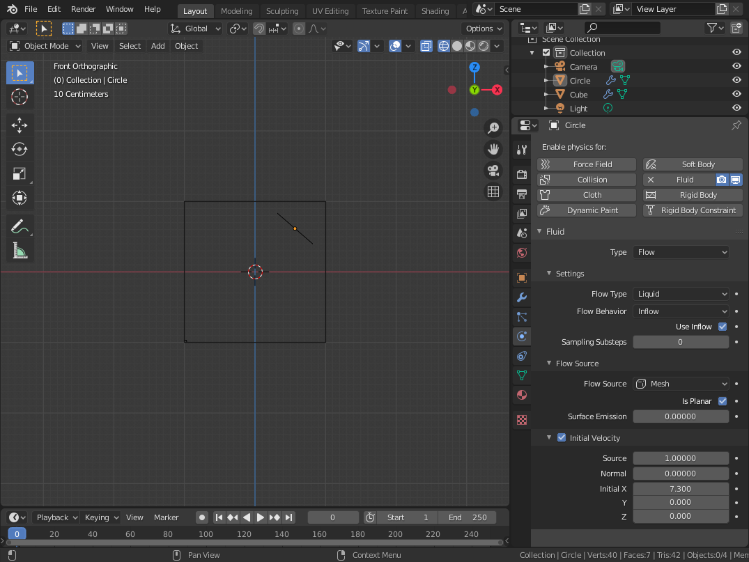
Task: Open the Object Mode dropdown
Action: pyautogui.click(x=45, y=46)
